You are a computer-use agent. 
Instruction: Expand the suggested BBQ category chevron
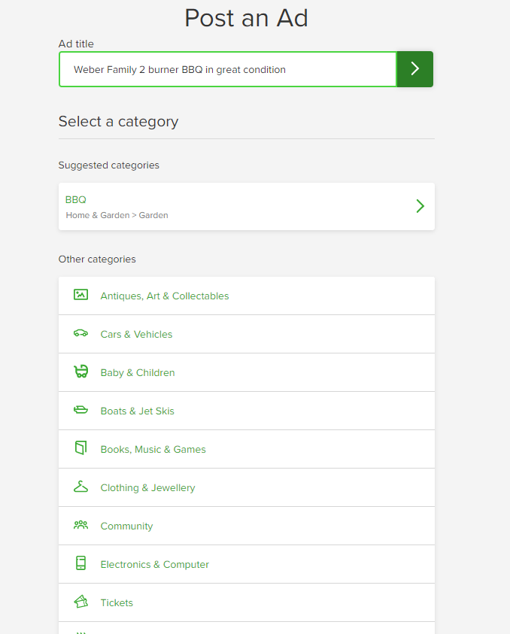(420, 206)
